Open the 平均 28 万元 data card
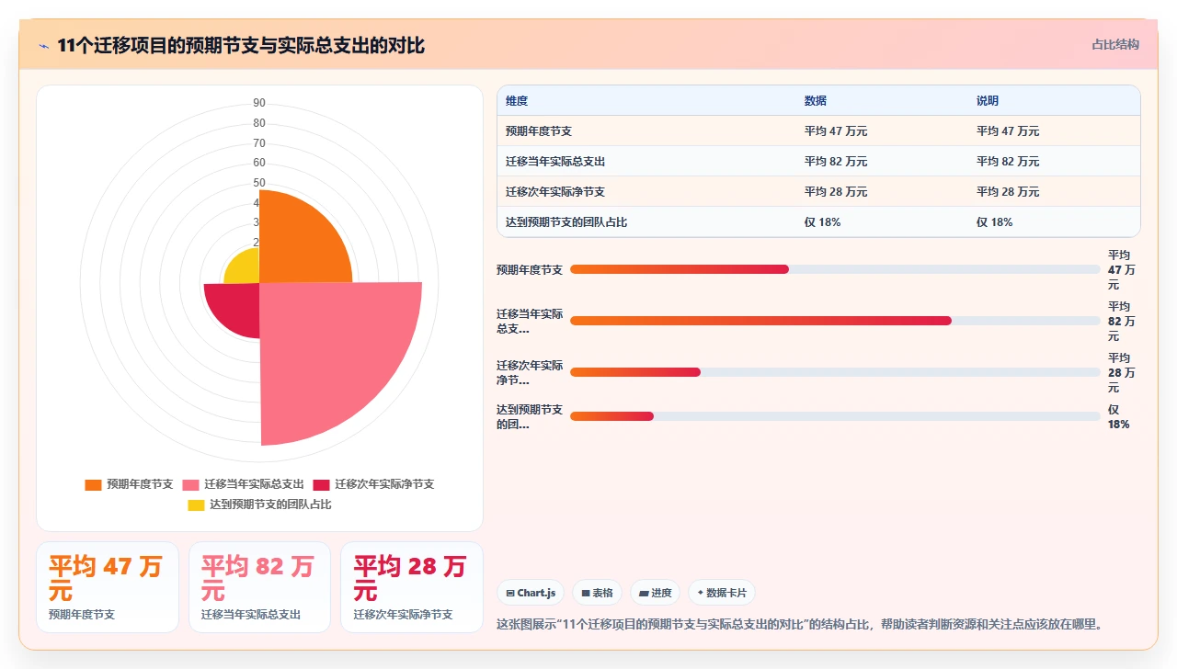 click(x=412, y=587)
